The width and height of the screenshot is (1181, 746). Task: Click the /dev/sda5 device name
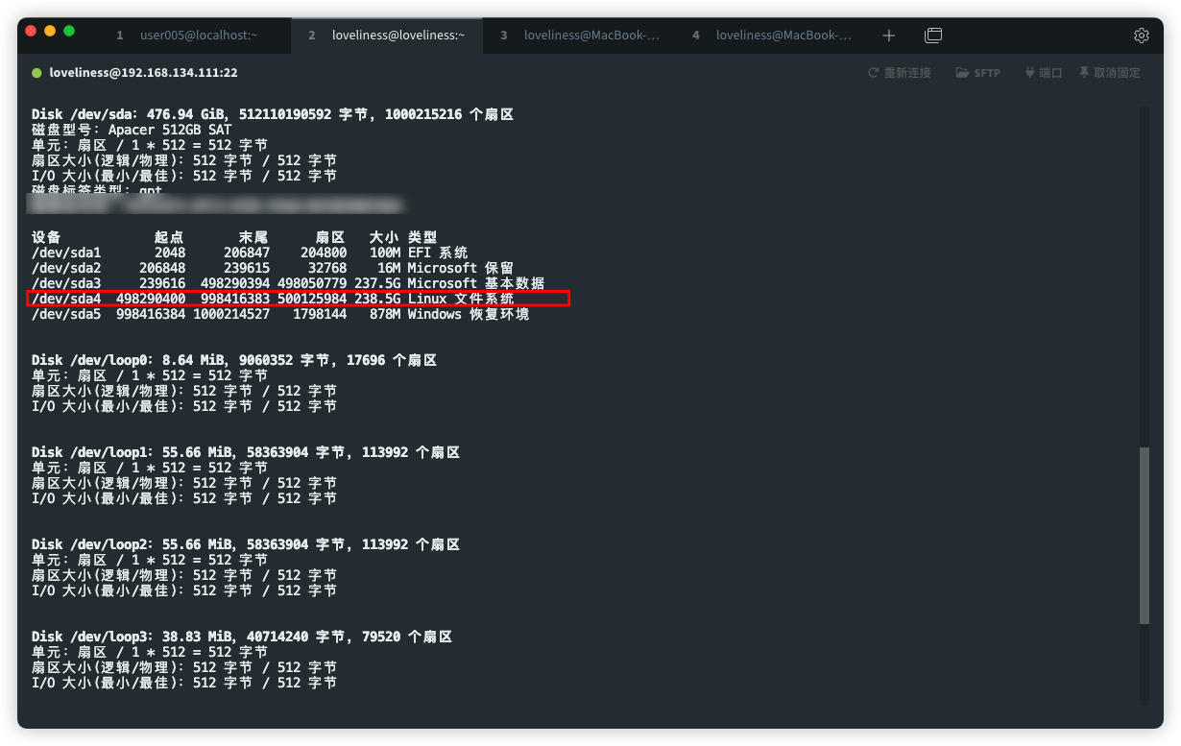(66, 314)
